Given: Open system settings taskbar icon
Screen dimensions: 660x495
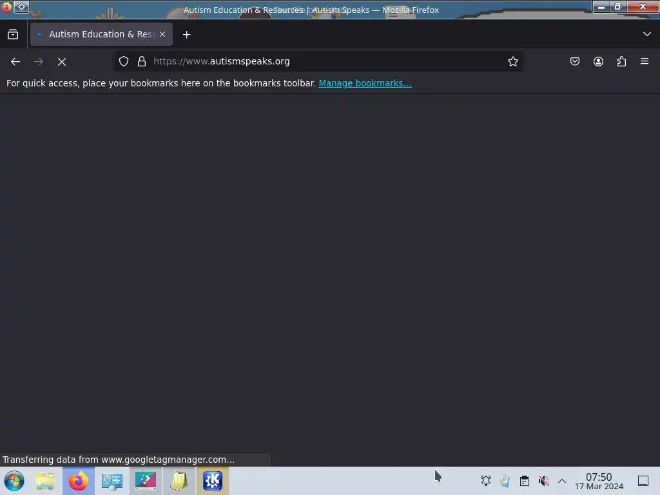Looking at the screenshot, I should [112, 481].
